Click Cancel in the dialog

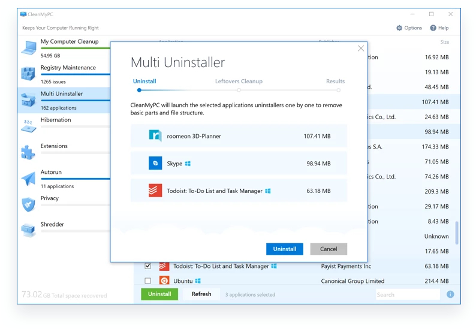(x=329, y=249)
